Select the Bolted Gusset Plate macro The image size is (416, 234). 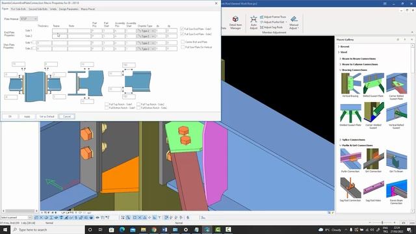click(373, 85)
